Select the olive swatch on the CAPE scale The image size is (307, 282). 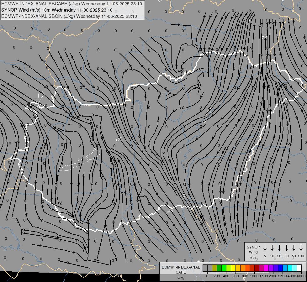[x=214, y=268]
